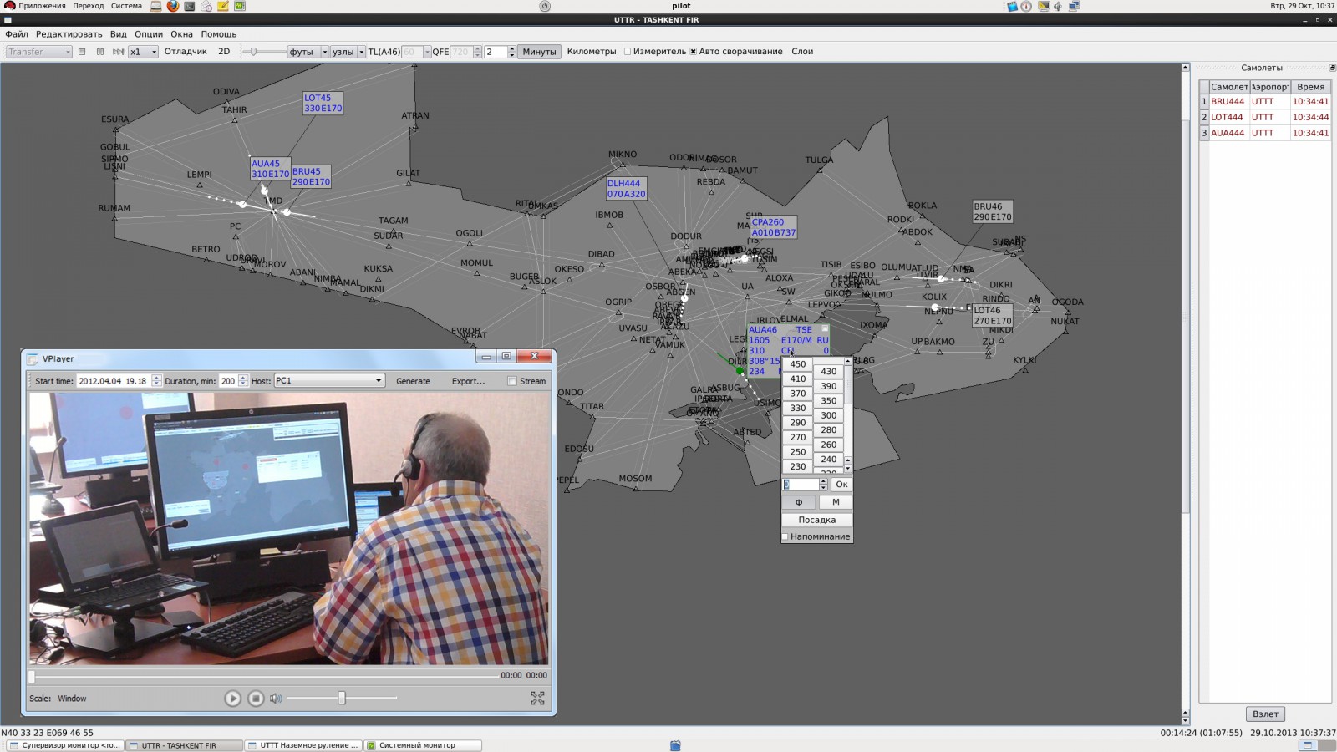
Task: Click the Отладчик toolbar item
Action: click(x=186, y=52)
